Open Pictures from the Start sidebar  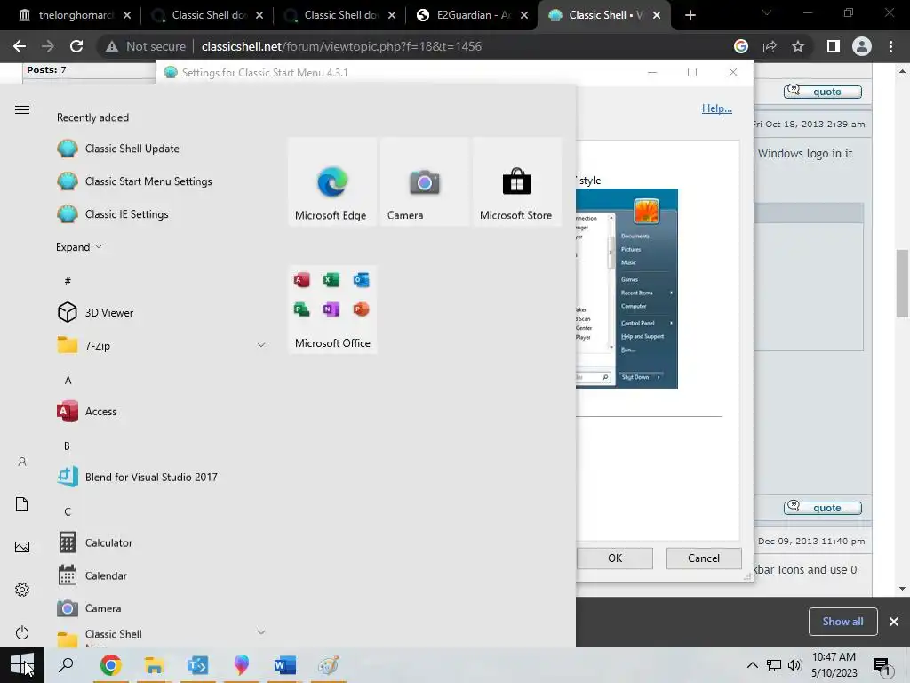(22, 547)
